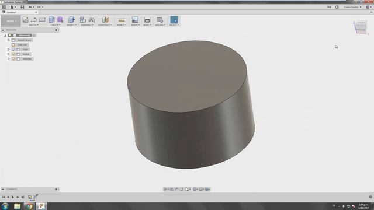Play the timeline
Image resolution: width=374 pixels, height=210 pixels.
click(x=13, y=197)
